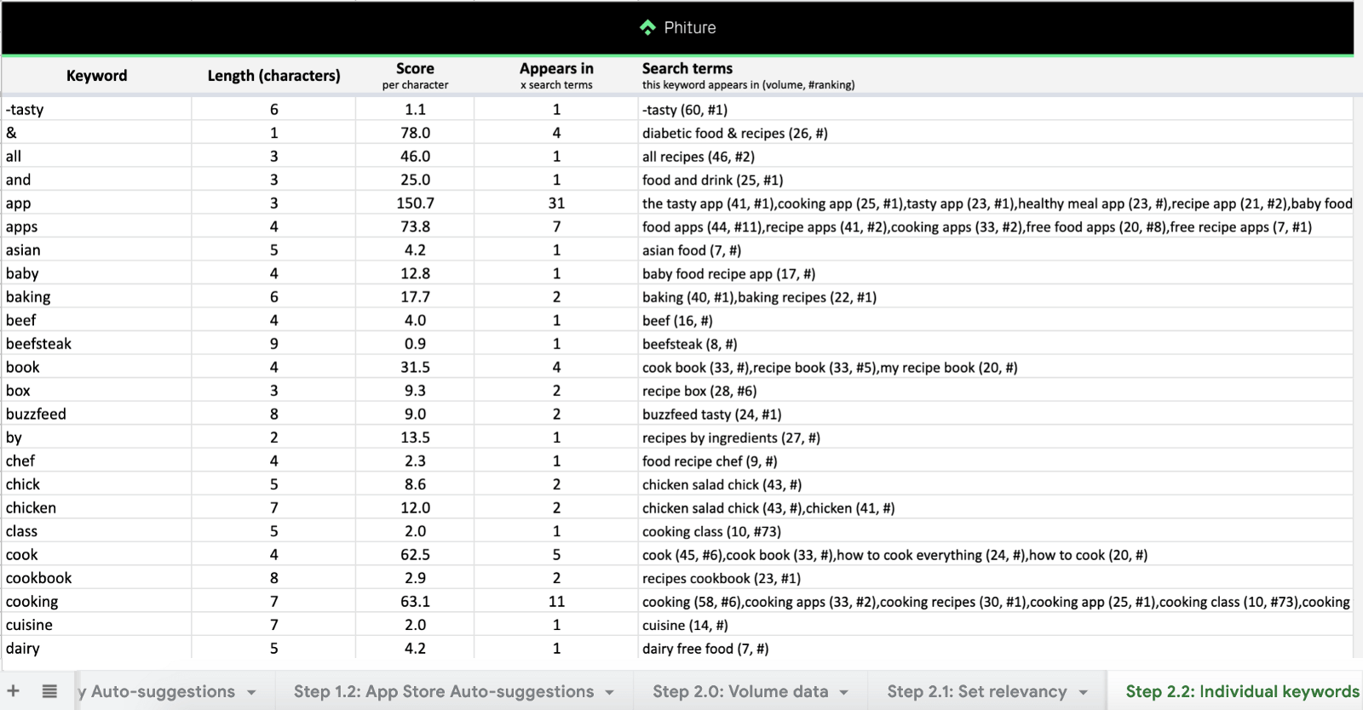Select Appears in cell showing 7
This screenshot has height=710, width=1363.
[556, 226]
